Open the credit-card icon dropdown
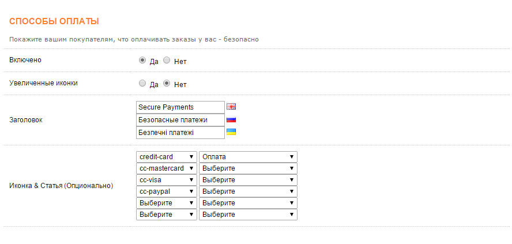512x244 pixels. tap(167, 157)
